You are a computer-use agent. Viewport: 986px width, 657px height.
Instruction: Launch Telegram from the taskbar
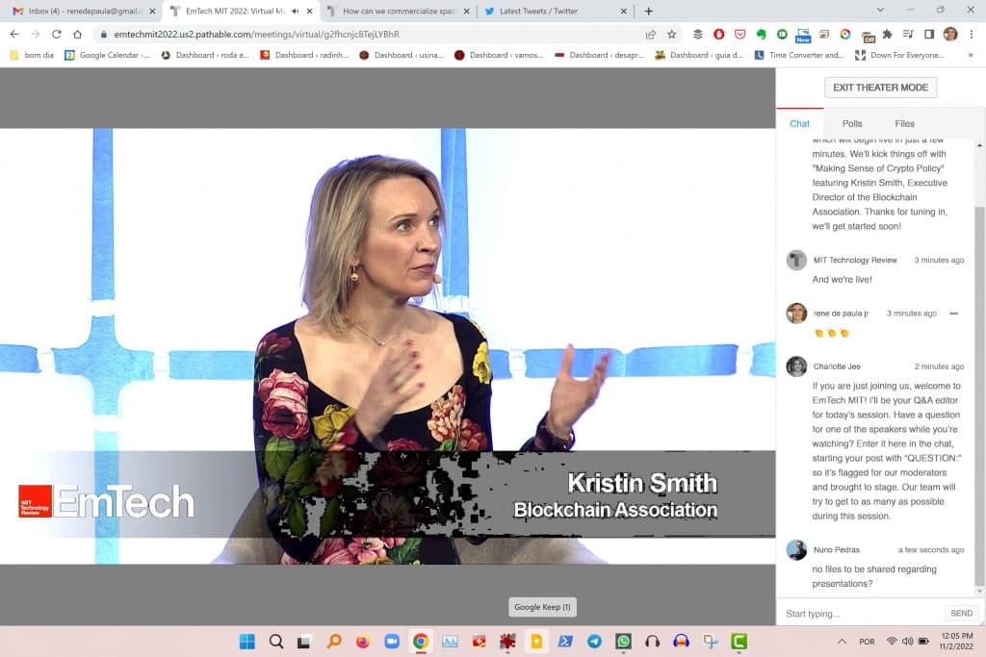(595, 641)
